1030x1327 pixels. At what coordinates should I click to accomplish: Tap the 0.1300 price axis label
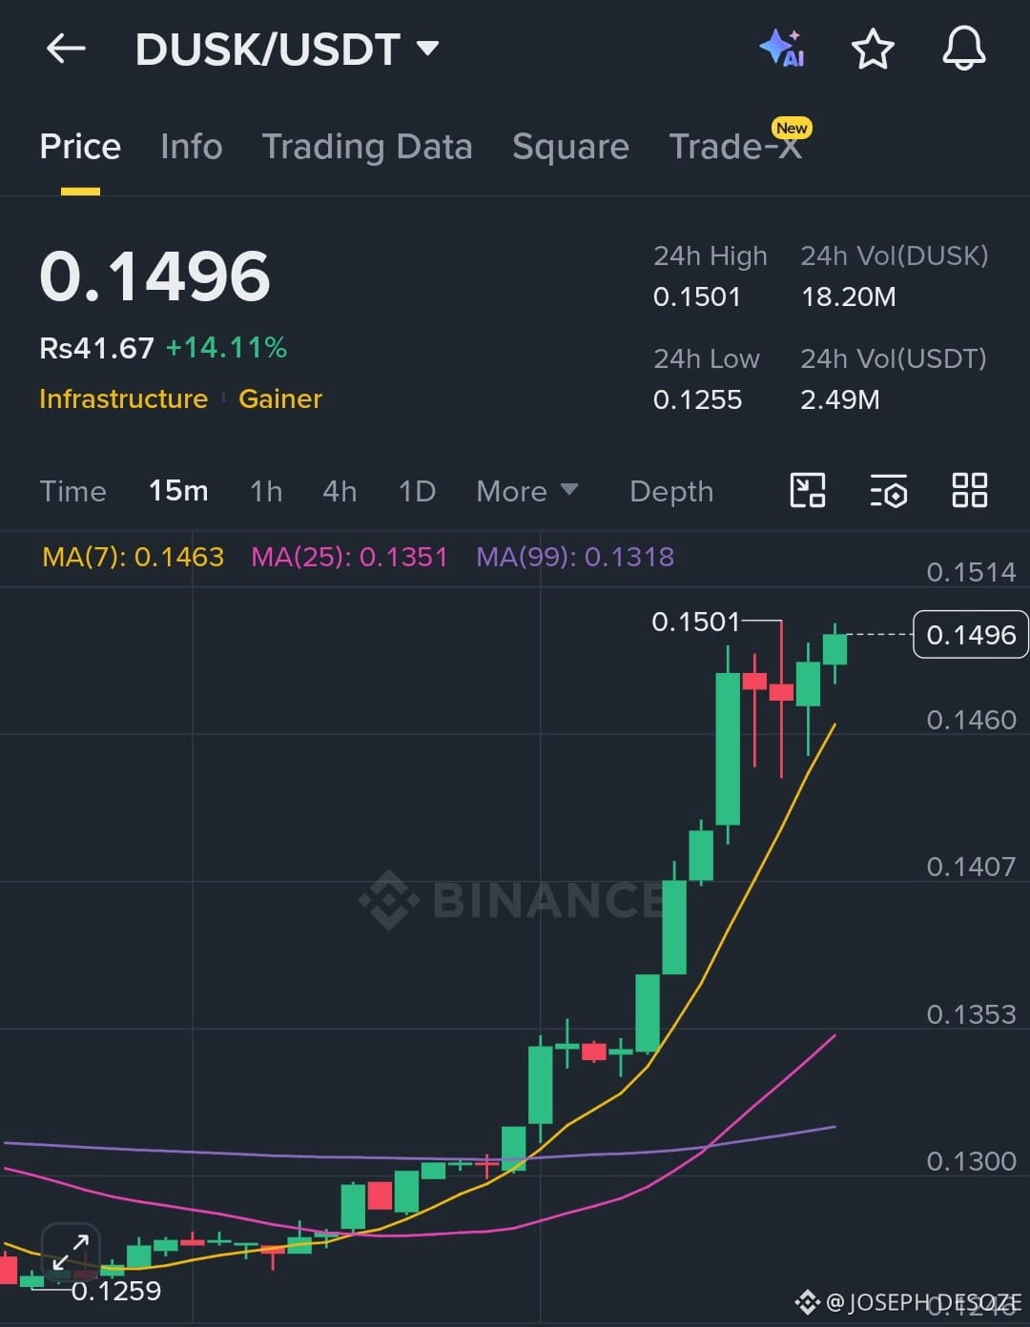point(971,1161)
